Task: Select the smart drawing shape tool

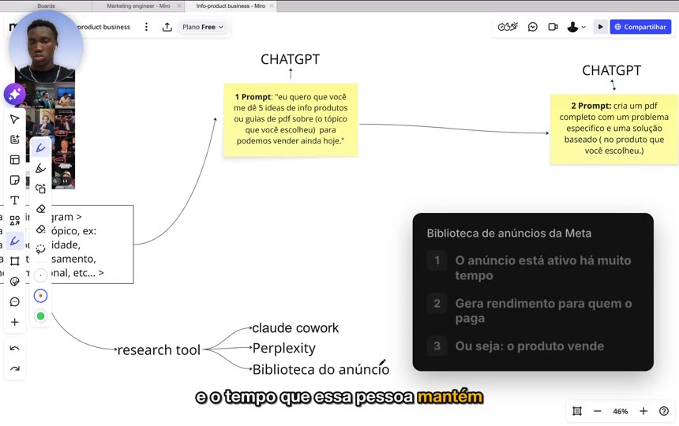Action: coord(41,189)
